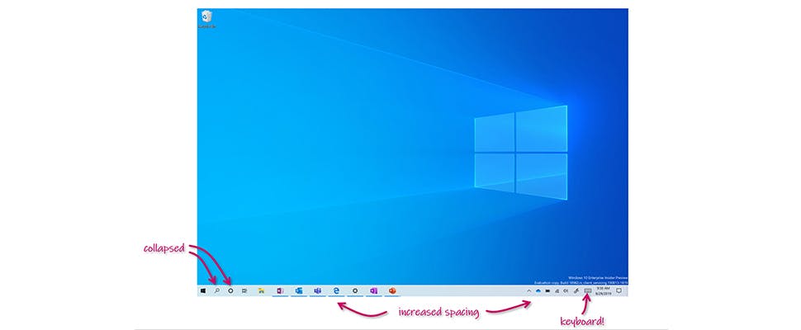Launch Cortana from the taskbar circle
The width and height of the screenshot is (801, 330).
pyautogui.click(x=230, y=290)
